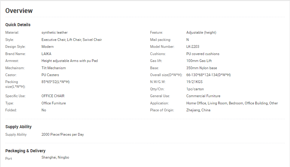Click the Zhejiang, China origin value
The height and width of the screenshot is (167, 290).
pyautogui.click(x=198, y=110)
